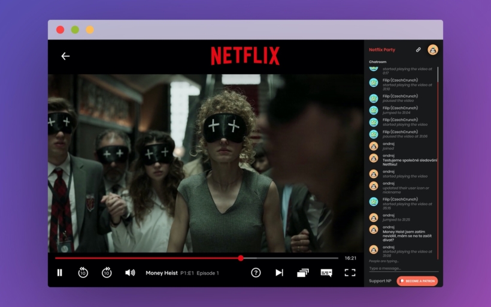Click the back arrow in player
Image resolution: width=491 pixels, height=307 pixels.
pos(65,56)
